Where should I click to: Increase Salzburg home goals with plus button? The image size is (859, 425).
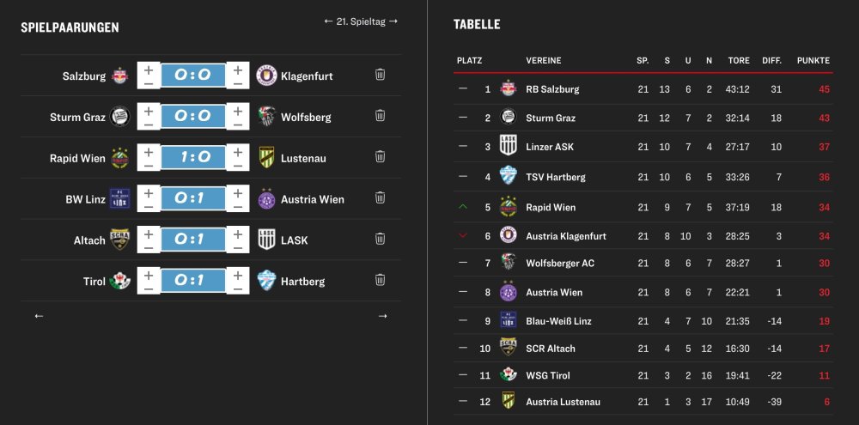click(x=149, y=68)
